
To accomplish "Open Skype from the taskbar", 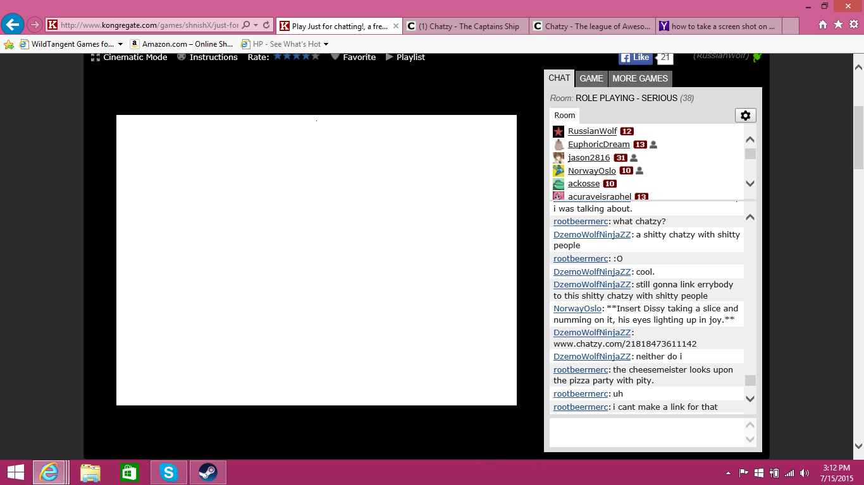I will tap(169, 472).
